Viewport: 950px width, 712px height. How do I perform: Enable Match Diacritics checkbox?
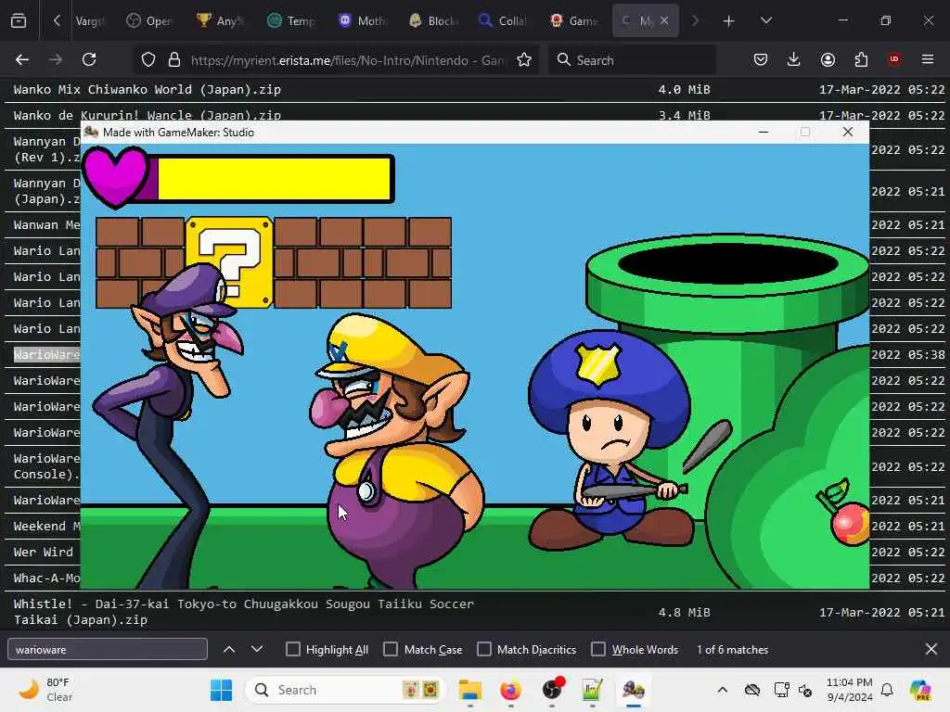[484, 649]
